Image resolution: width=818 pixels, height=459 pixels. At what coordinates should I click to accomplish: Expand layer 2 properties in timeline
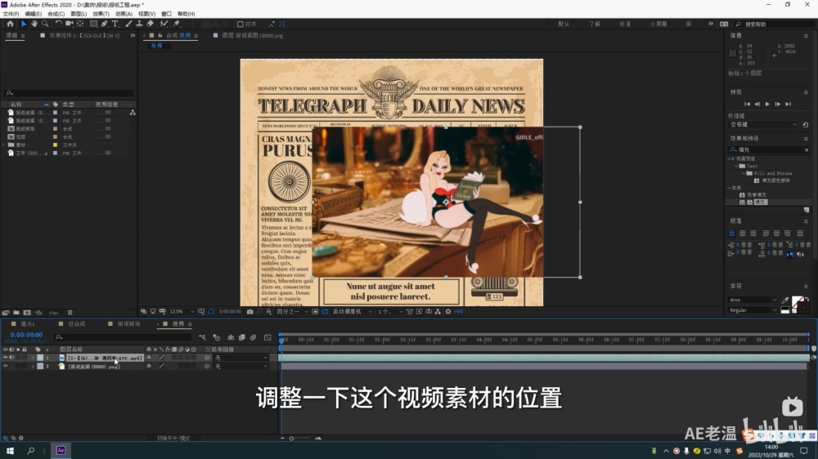tap(33, 366)
